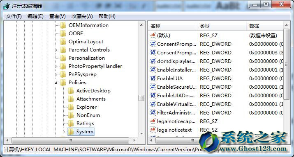294x157 pixels.
Task: Select the EnableLUA value name
Action: [x=170, y=78]
